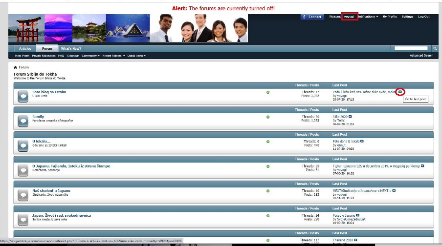Image resolution: width=442 pixels, height=246 pixels.
Task: Go to last post of Tajvan upozorio thread
Action: click(422, 166)
